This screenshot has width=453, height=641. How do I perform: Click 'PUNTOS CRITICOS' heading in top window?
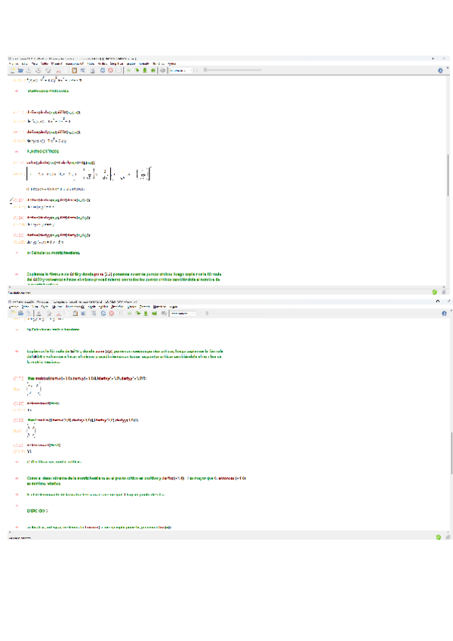[x=43, y=151]
